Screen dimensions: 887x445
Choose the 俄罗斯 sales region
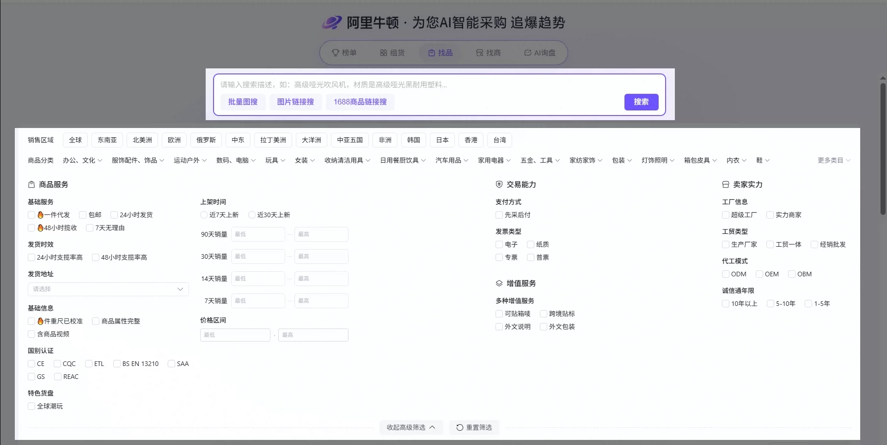[206, 140]
